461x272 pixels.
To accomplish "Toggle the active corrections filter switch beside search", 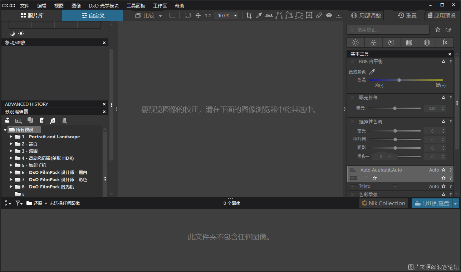I will pyautogui.click(x=448, y=30).
